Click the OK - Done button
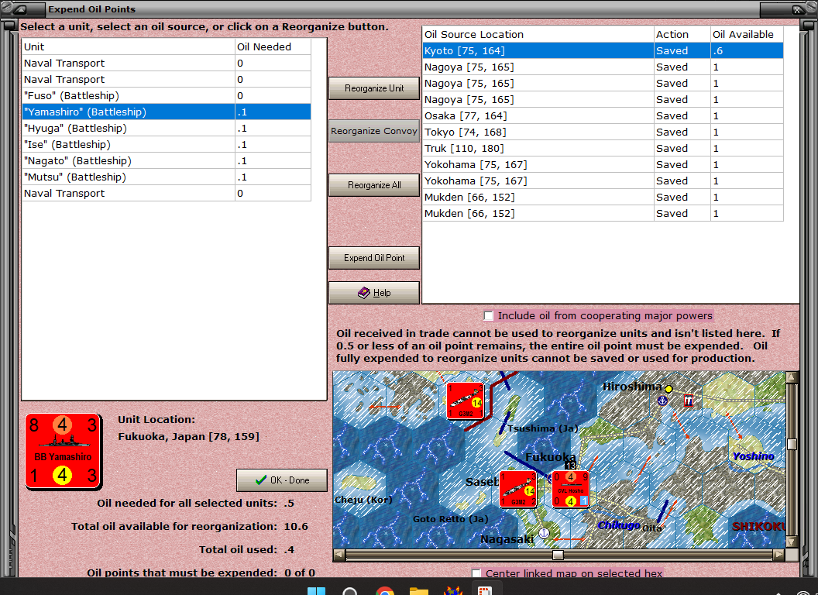The height and width of the screenshot is (595, 818). 281,480
